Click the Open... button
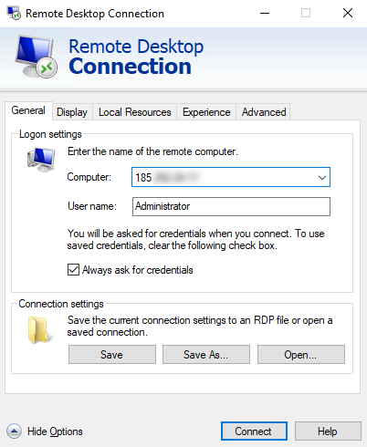 301,355
